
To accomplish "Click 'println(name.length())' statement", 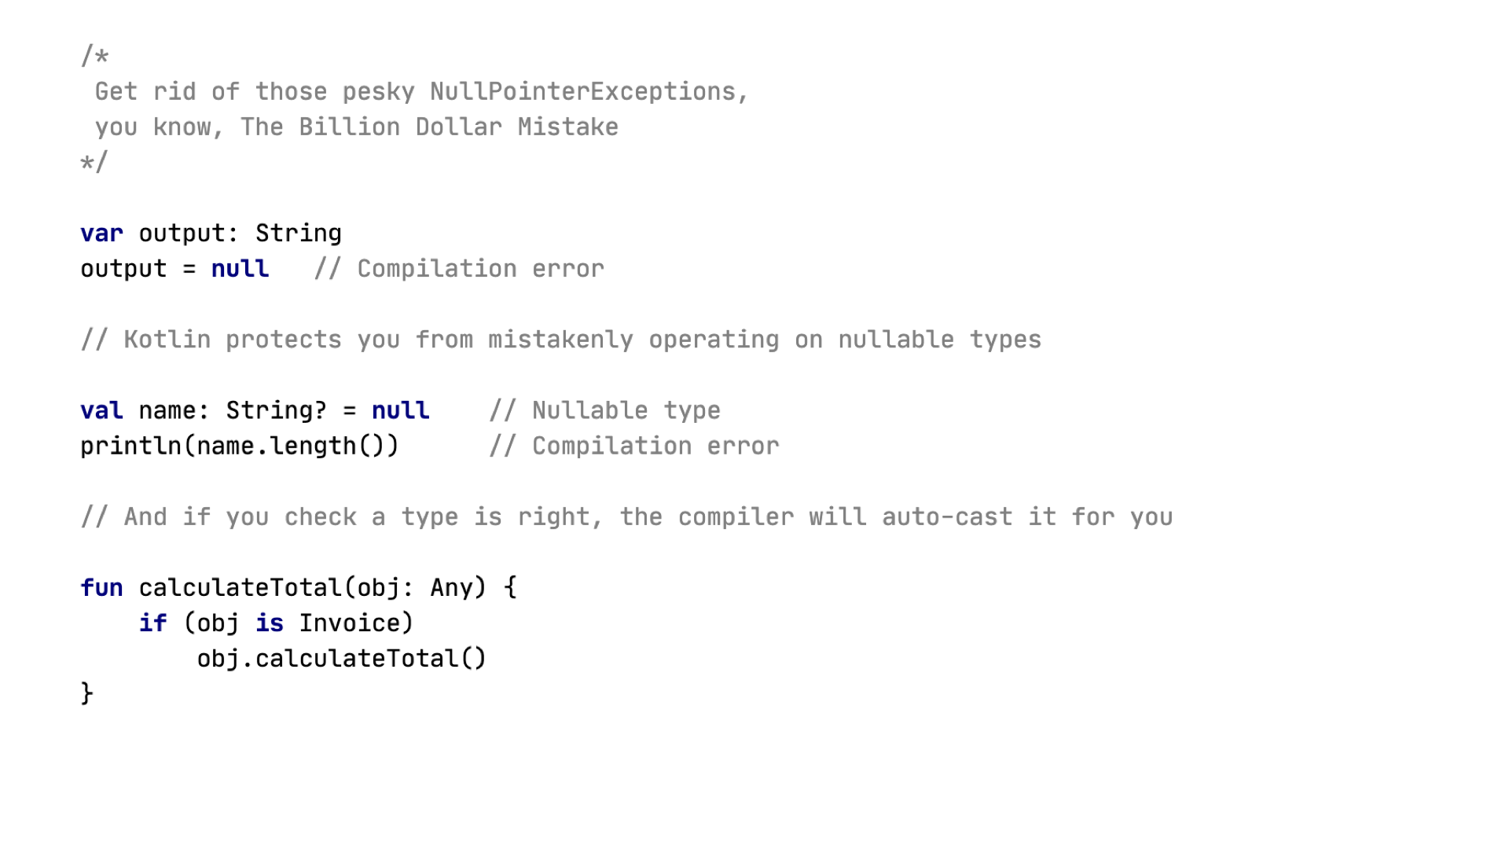I will pos(240,447).
